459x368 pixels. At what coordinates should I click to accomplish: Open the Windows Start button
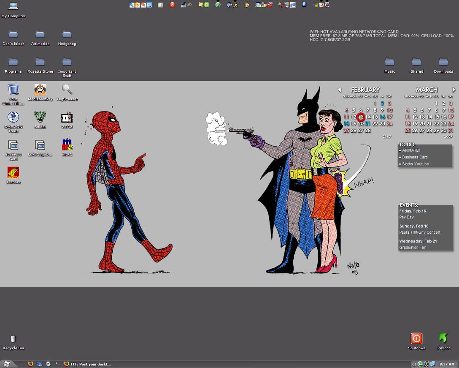(7, 364)
